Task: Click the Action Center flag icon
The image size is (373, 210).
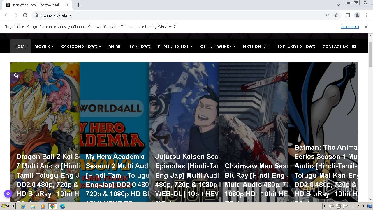Action: (345, 206)
